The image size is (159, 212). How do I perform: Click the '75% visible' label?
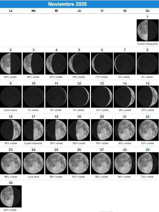147,177
